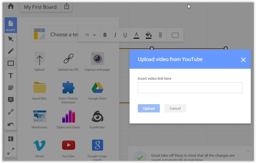Open the font size dropdown
Image resolution: width=256 pixels, height=163 pixels.
coord(90,35)
